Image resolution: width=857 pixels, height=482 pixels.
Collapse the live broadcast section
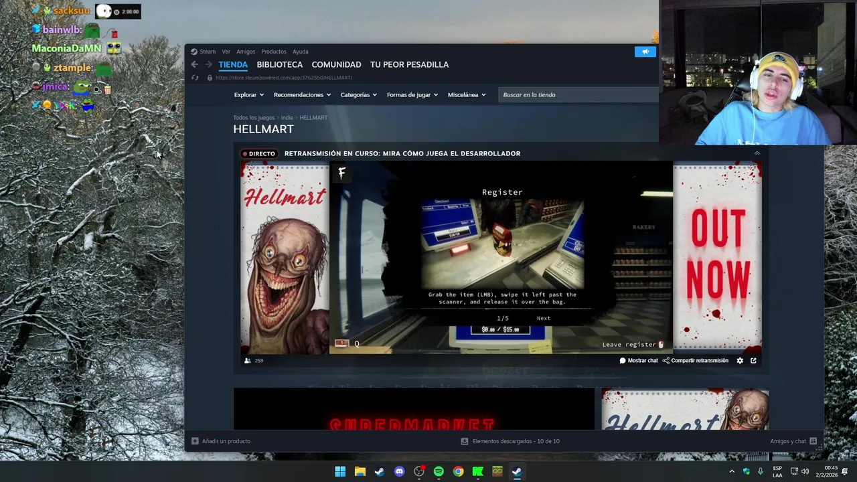click(757, 153)
